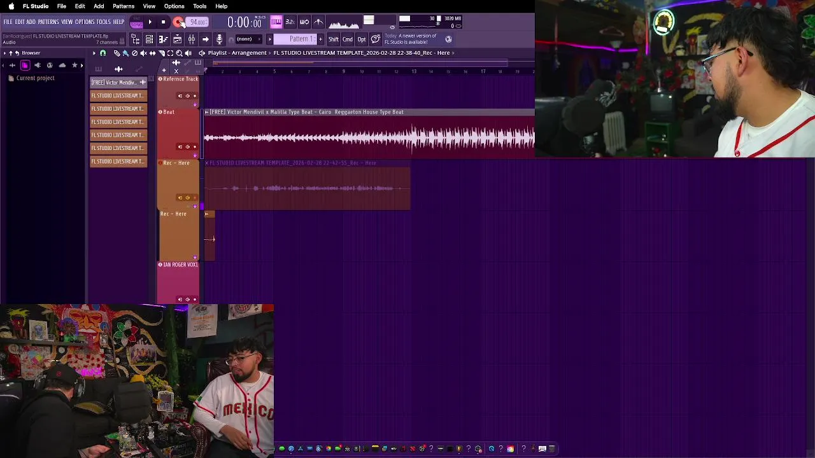Adjust the 94.000 tempo field
Image resolution: width=815 pixels, height=458 pixels.
198,22
